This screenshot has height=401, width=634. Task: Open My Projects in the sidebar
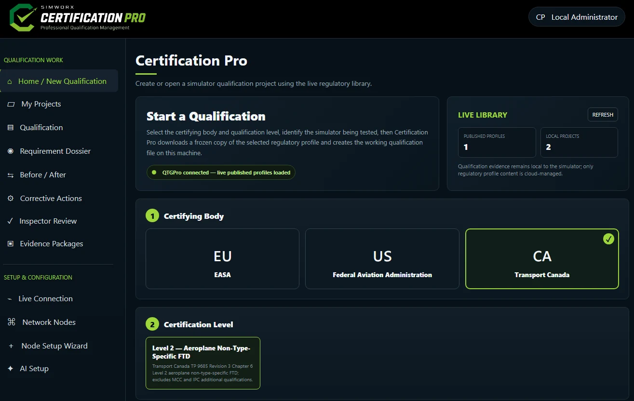pyautogui.click(x=59, y=104)
